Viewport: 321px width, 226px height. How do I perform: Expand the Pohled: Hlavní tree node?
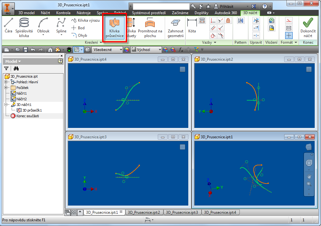[x=6, y=82]
